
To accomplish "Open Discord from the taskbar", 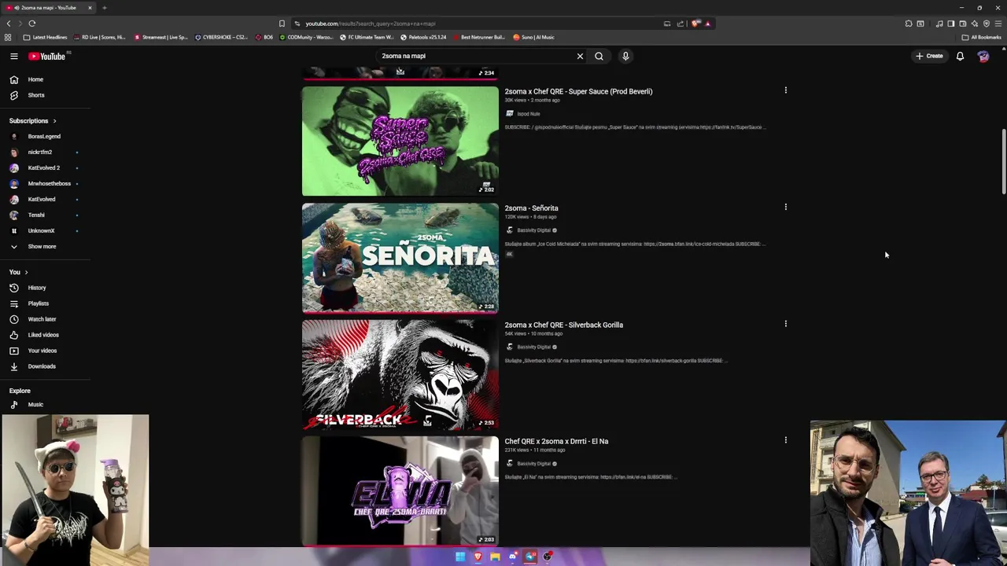I will 513,557.
